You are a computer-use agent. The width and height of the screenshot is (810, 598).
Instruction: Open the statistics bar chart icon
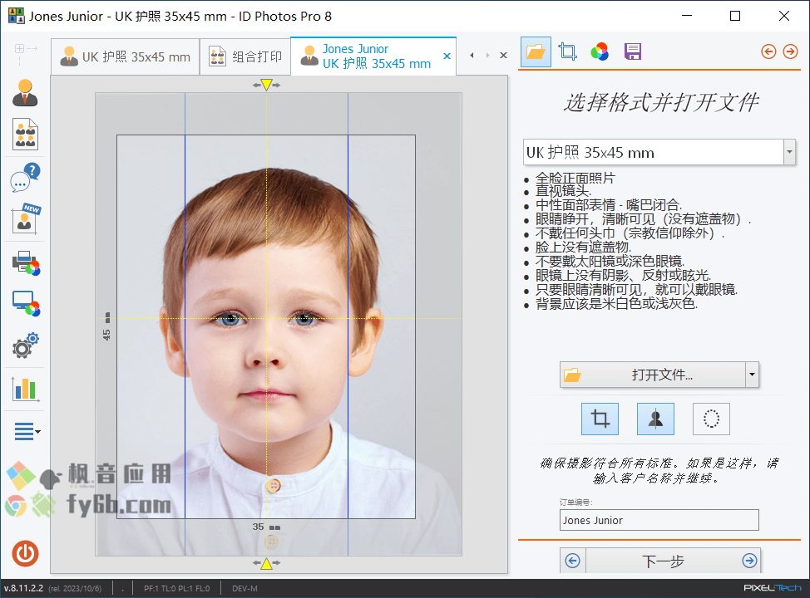(25, 389)
